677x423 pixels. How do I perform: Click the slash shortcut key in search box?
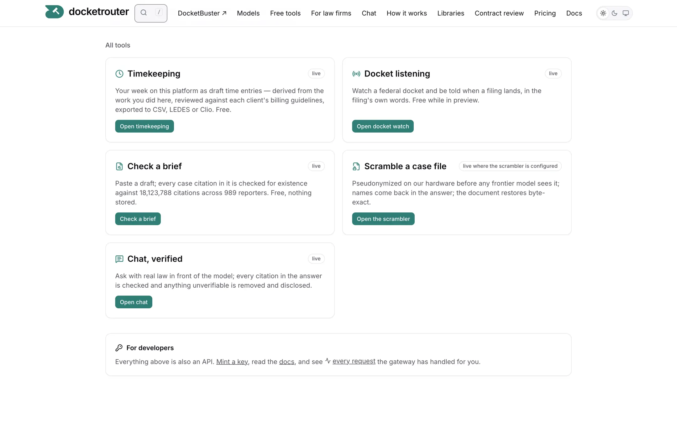(x=159, y=13)
